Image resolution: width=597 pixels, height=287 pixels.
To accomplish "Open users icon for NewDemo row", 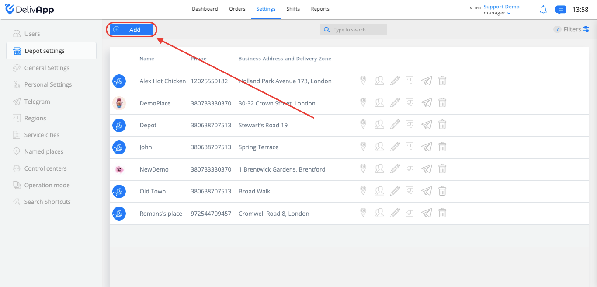I will 379,168.
